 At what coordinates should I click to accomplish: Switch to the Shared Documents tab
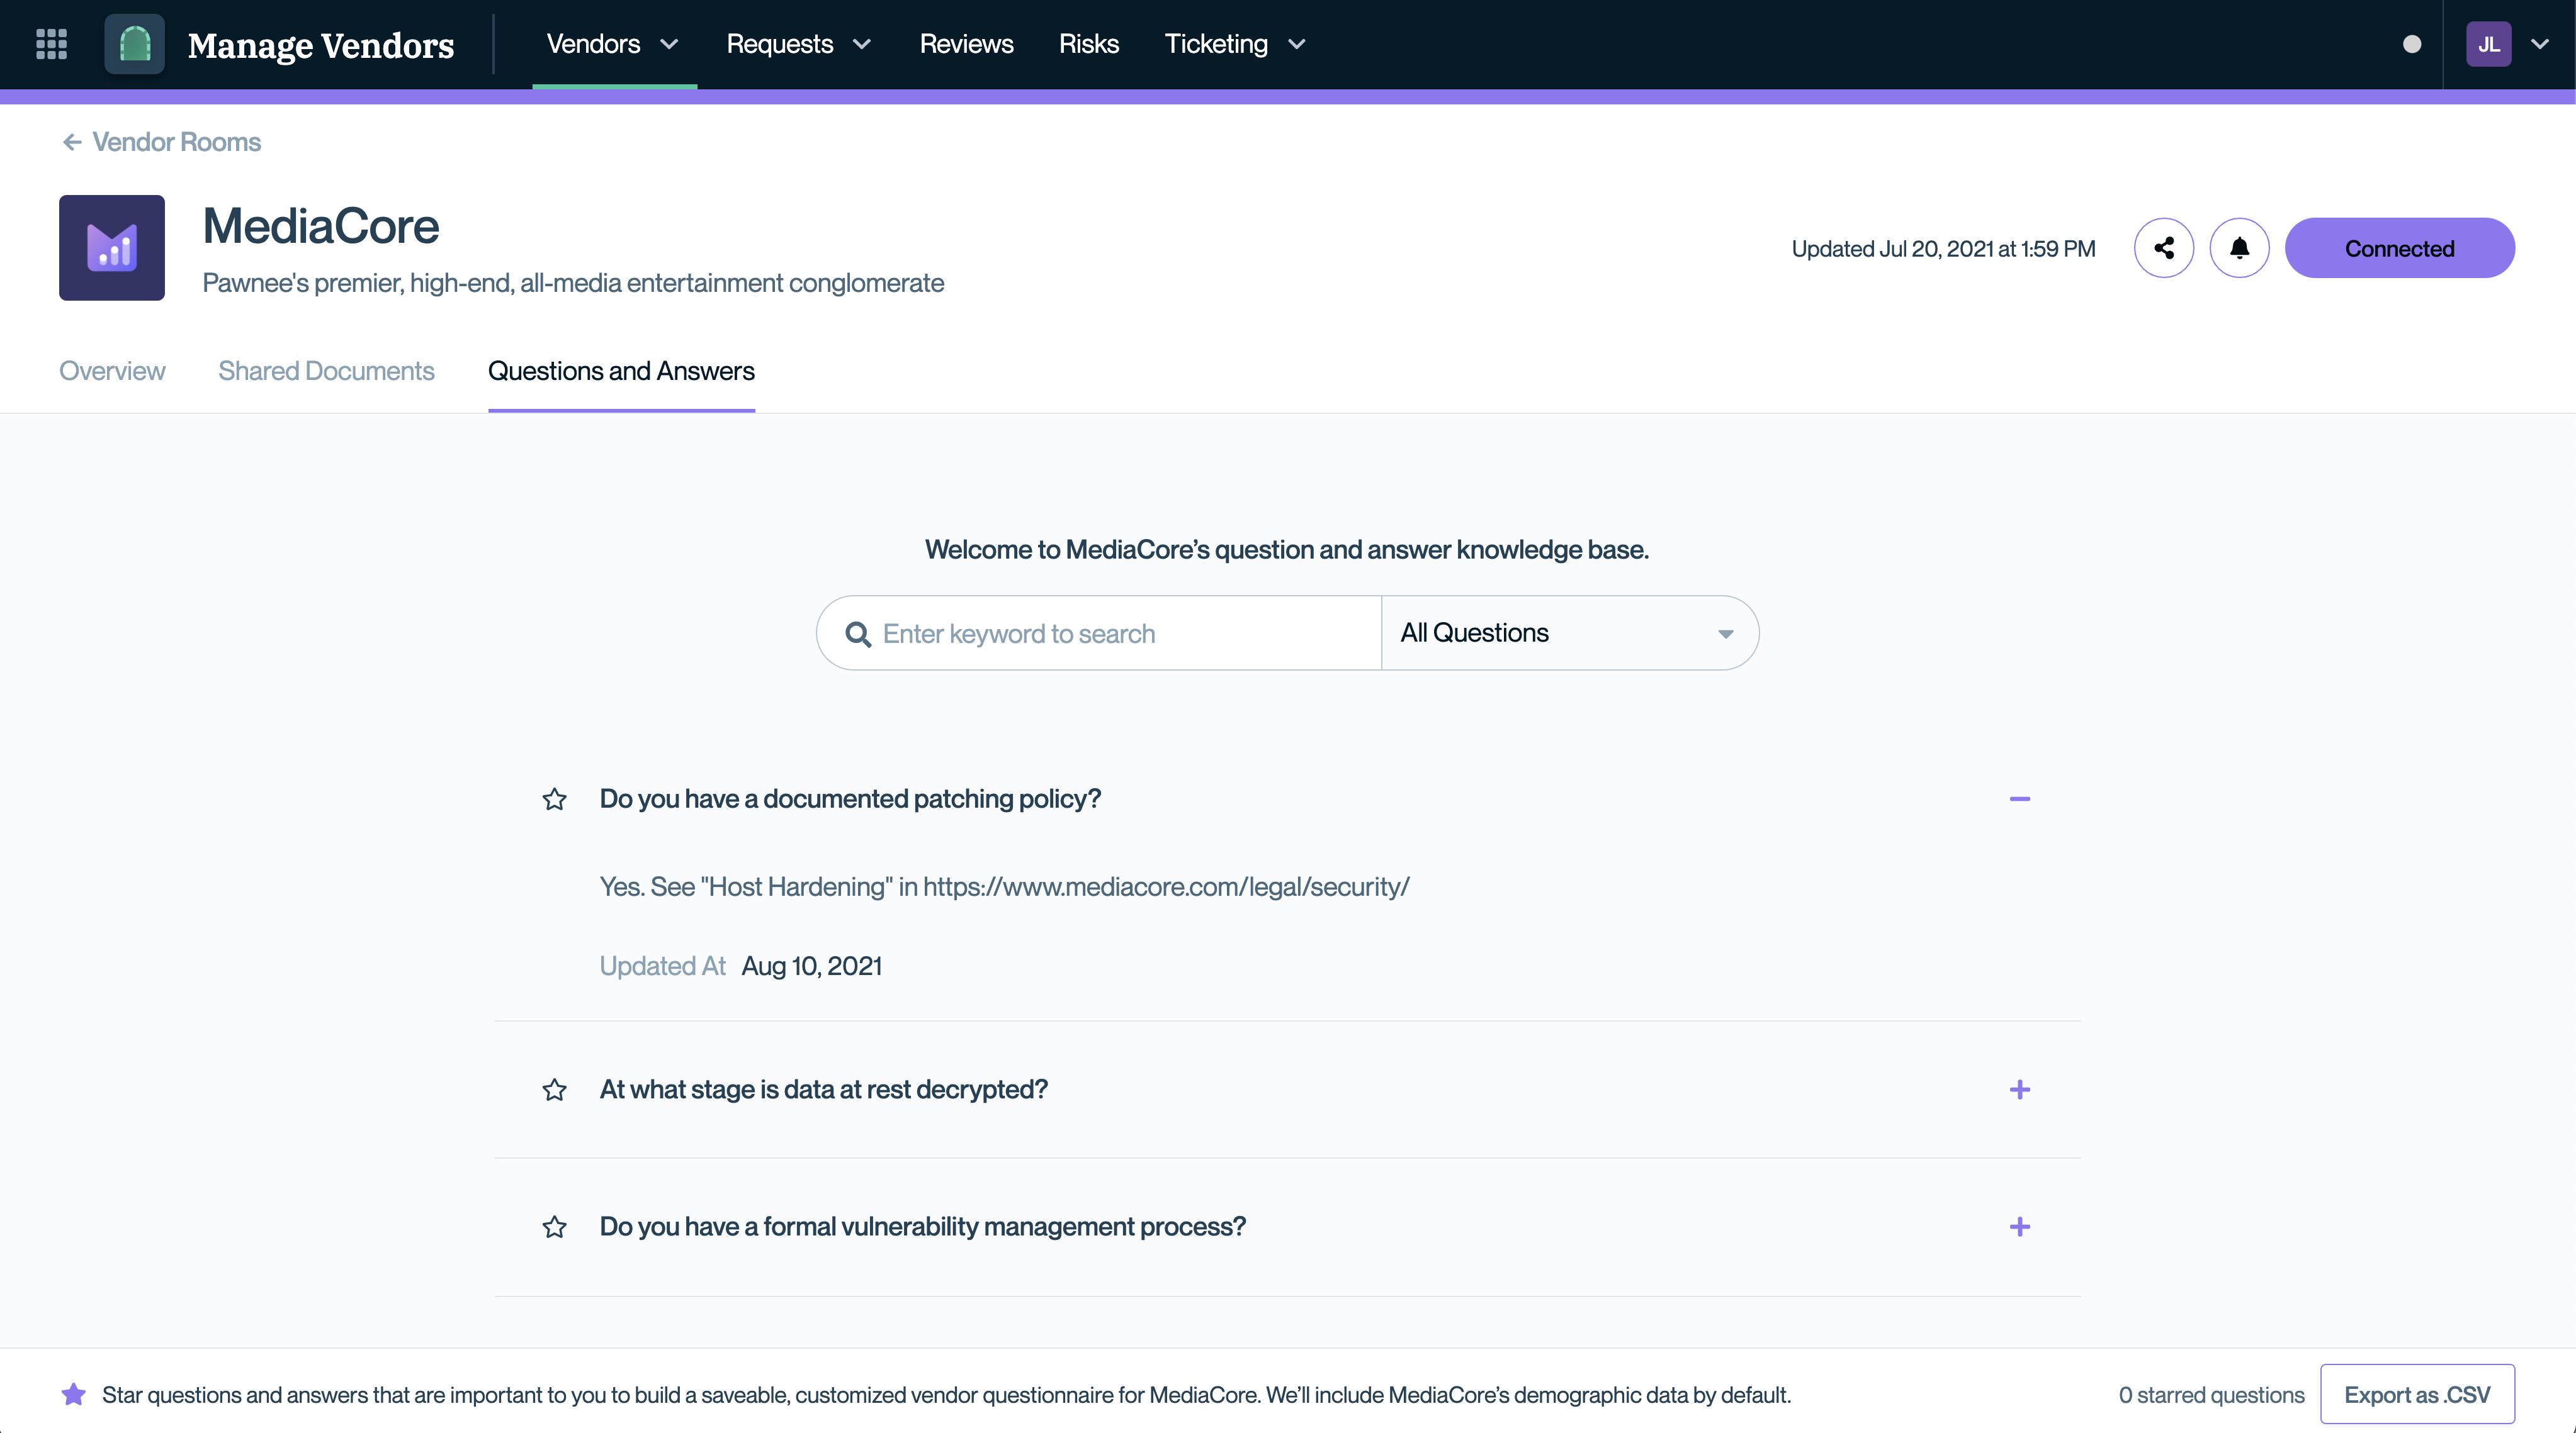[326, 371]
